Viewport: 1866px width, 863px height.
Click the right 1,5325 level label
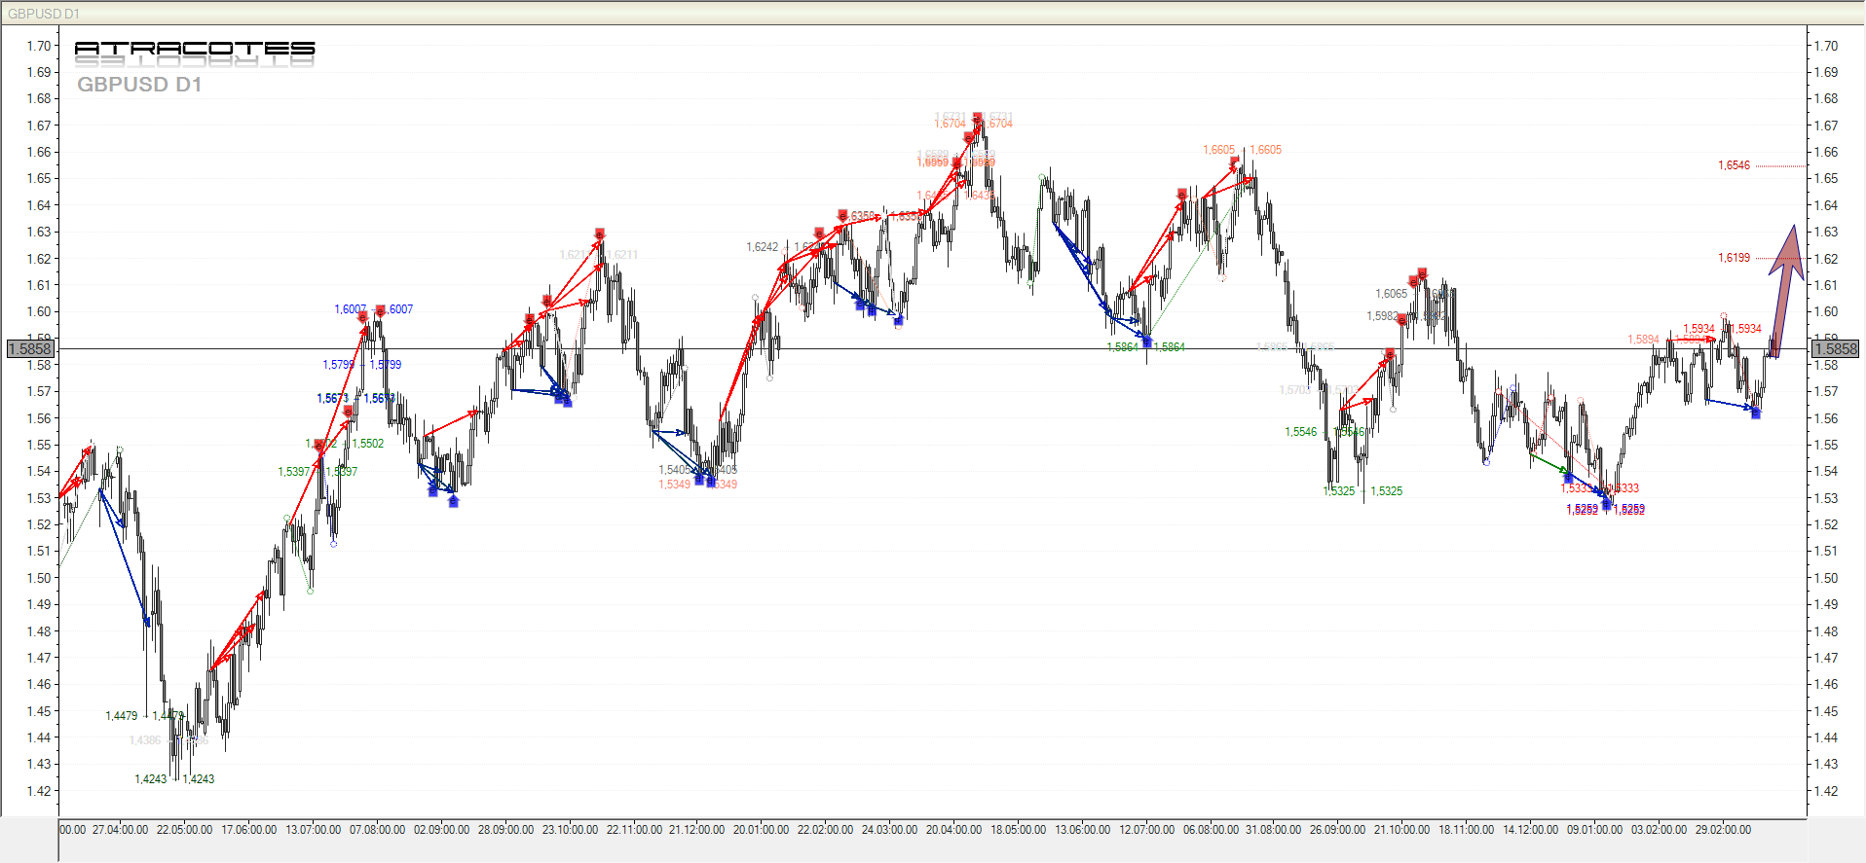pos(1387,491)
